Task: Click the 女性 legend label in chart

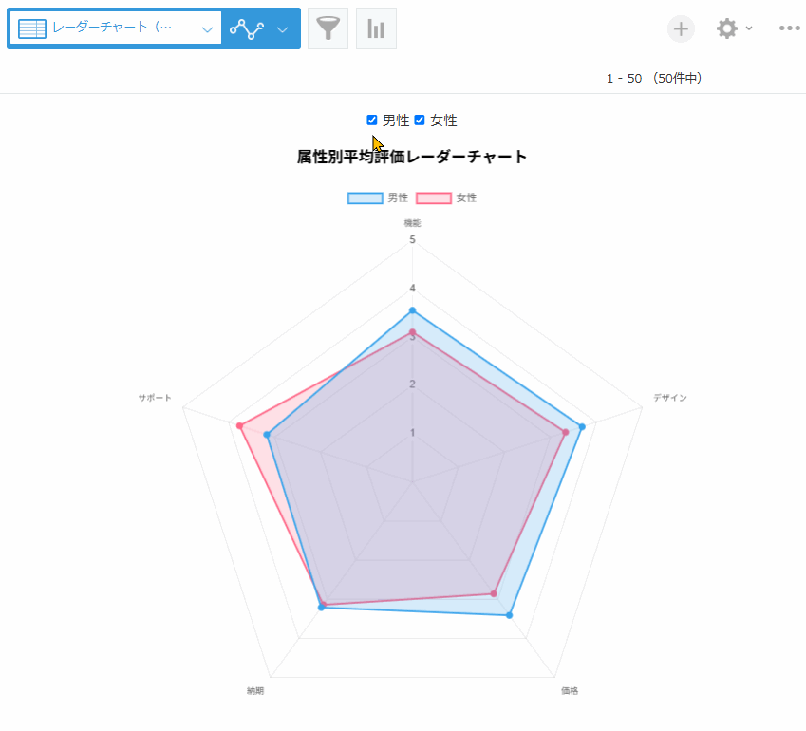Action: (x=466, y=197)
